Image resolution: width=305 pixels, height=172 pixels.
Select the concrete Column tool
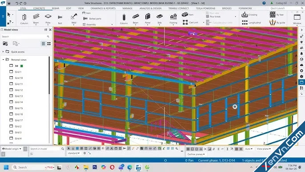pyautogui.click(x=124, y=19)
